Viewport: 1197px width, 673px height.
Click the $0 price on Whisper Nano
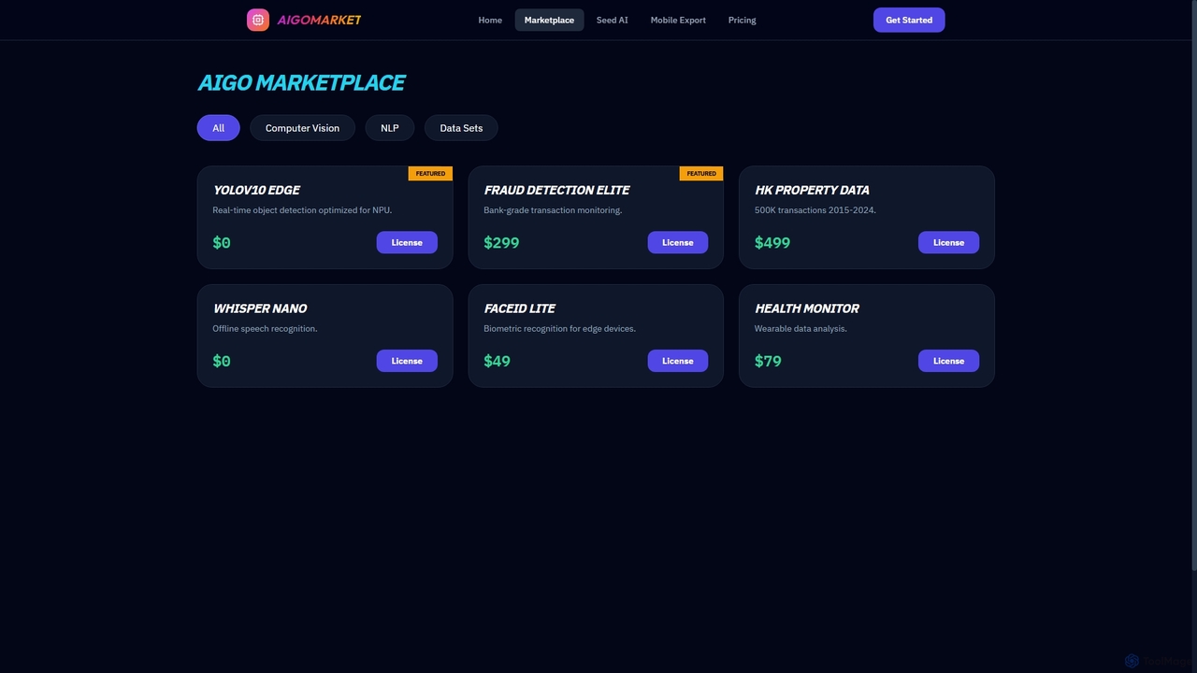coord(222,362)
